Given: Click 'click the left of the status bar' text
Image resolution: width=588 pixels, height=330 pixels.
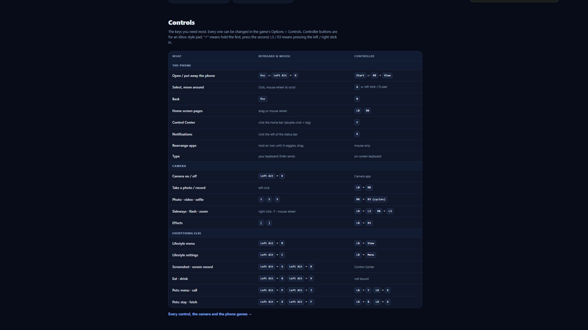Looking at the screenshot, I should click(278, 134).
